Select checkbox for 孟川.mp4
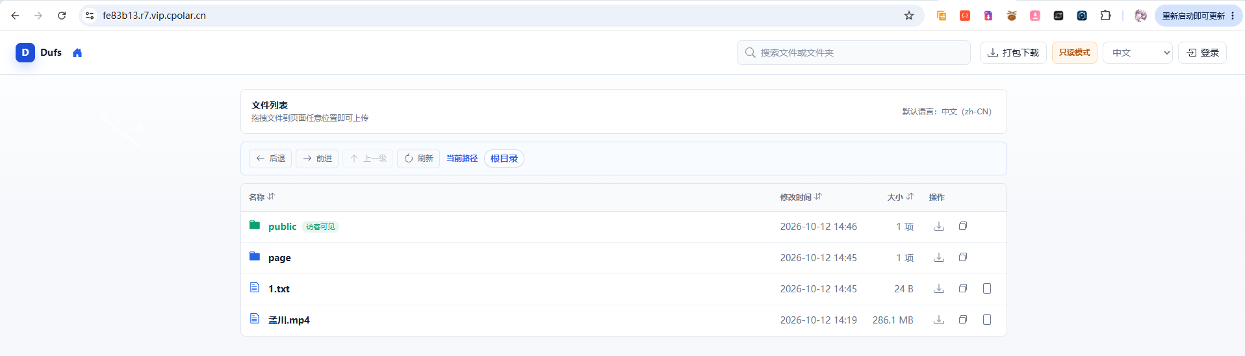Viewport: 1245px width, 356px height. (x=987, y=320)
